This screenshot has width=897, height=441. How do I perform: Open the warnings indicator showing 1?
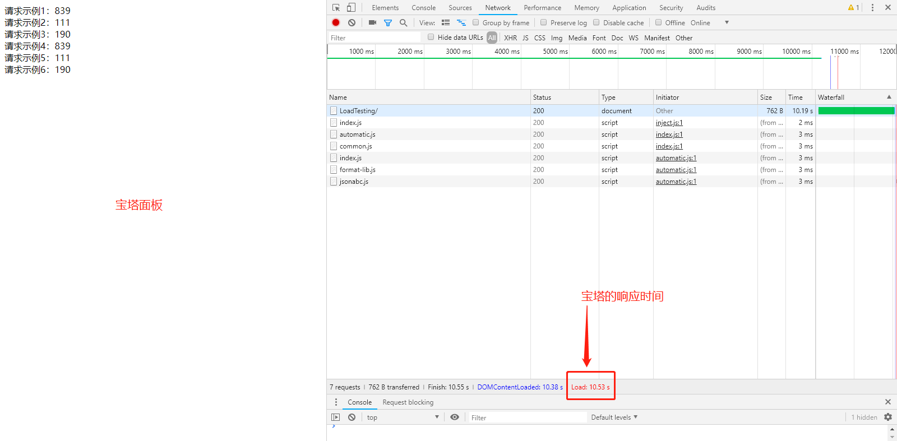[x=854, y=8]
